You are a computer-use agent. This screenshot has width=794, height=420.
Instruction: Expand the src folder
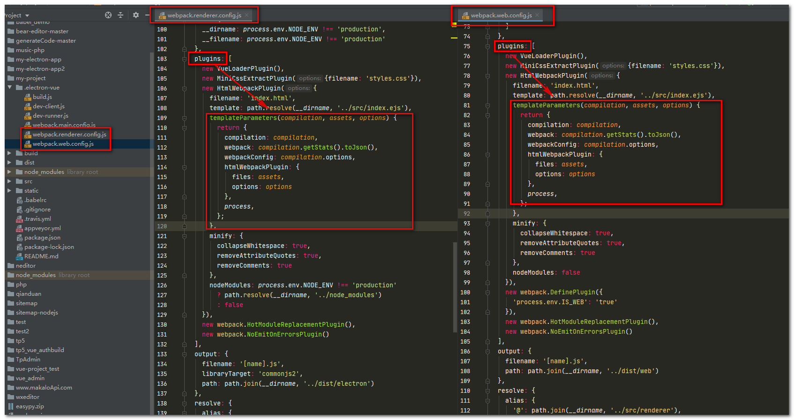[x=9, y=181]
